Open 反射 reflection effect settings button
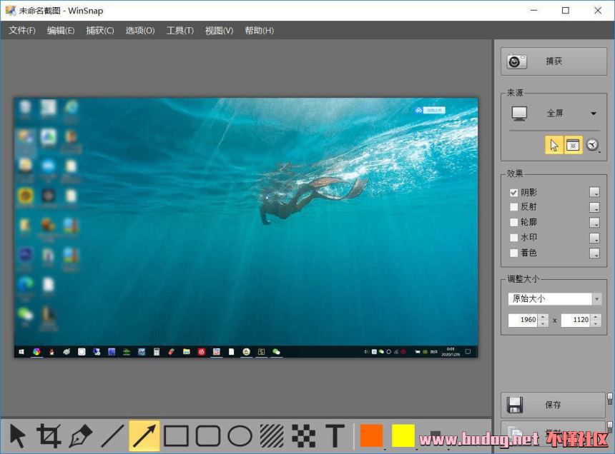Screen dimensions: 615x454 (594, 207)
